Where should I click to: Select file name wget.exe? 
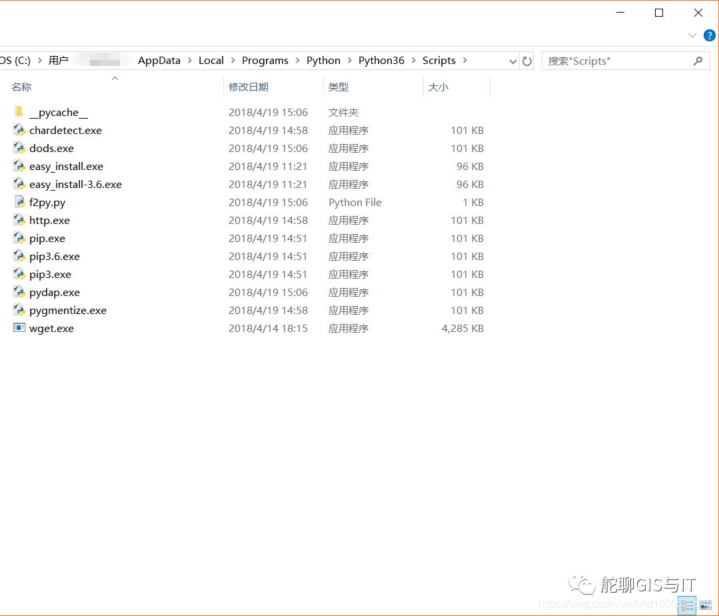coord(51,329)
